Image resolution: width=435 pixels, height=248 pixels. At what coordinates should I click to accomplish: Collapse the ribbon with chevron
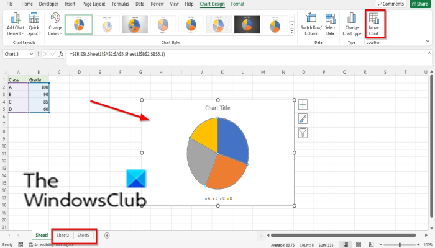[x=428, y=41]
